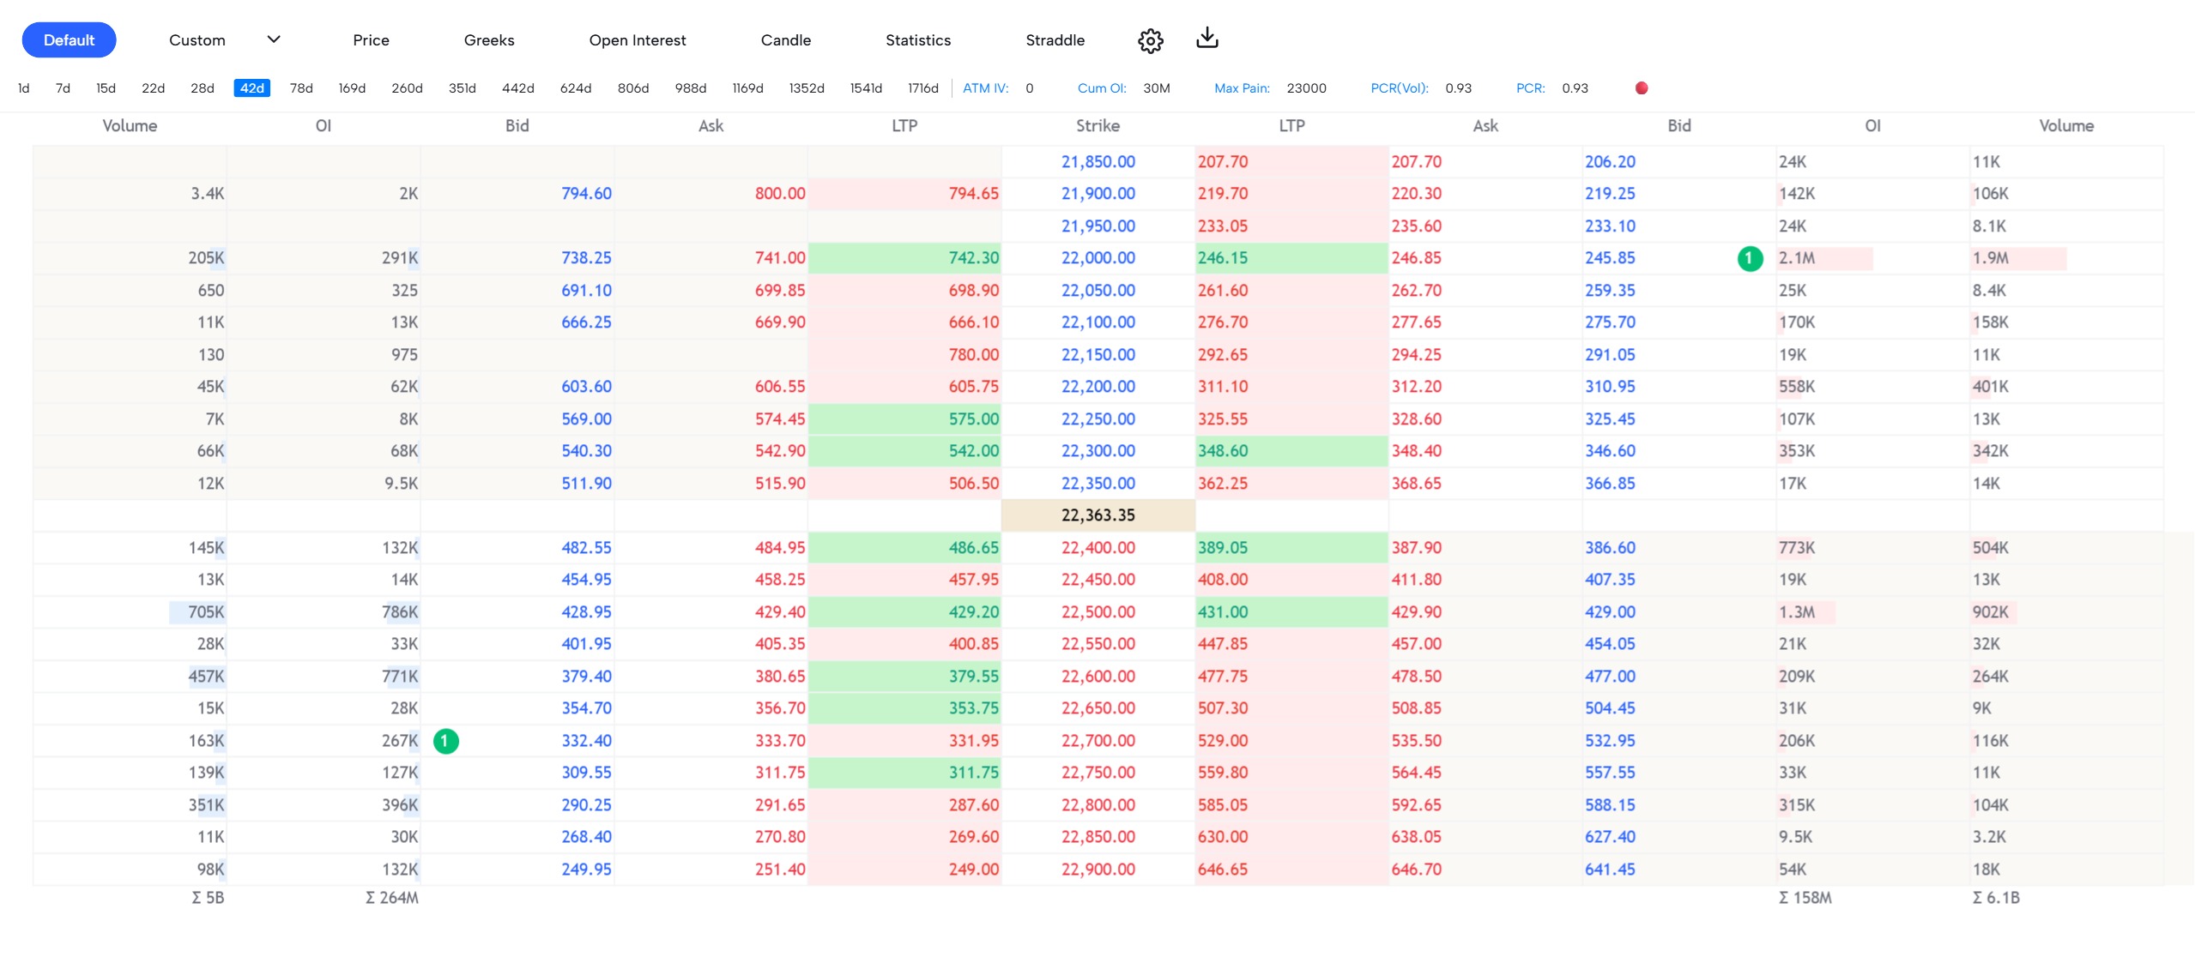Choose the 169d expiry
The image size is (2195, 969).
pyautogui.click(x=352, y=88)
